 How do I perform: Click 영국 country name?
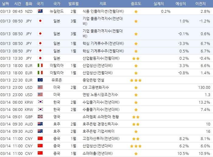click(57, 117)
